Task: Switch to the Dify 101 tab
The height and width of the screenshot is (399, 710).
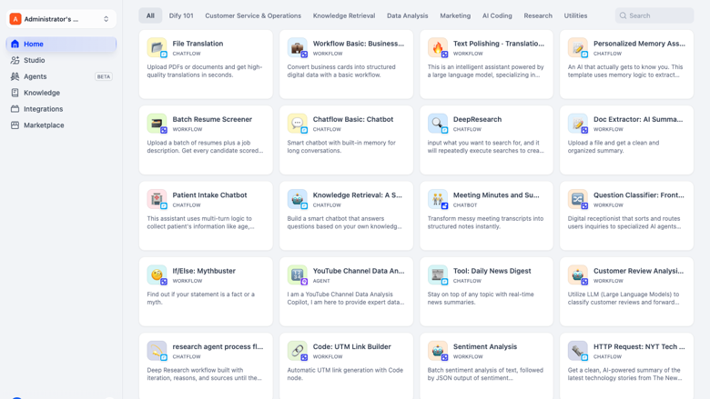Action: [x=181, y=15]
